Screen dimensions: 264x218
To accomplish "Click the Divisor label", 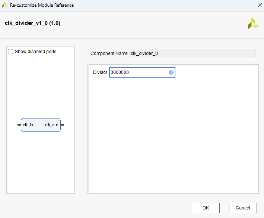I will click(100, 72).
